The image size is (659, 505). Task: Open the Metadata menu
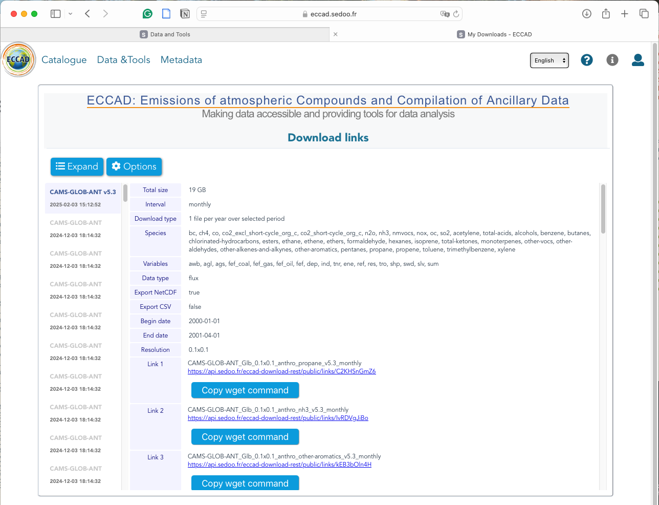point(181,60)
